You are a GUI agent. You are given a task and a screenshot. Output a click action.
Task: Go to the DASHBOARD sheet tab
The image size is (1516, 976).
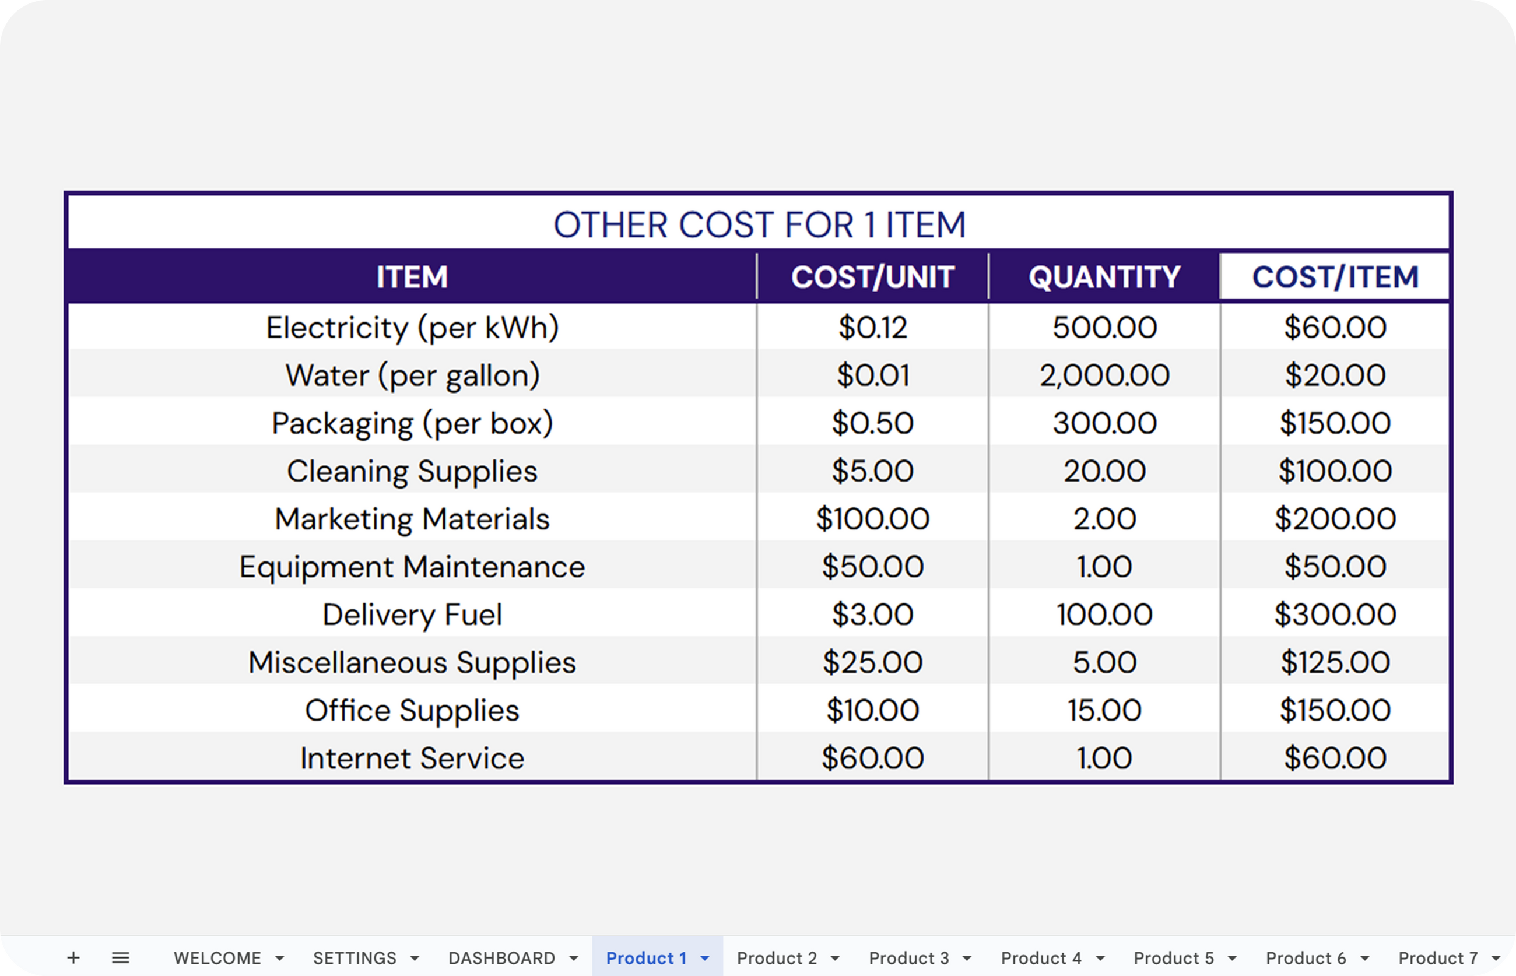click(x=501, y=959)
